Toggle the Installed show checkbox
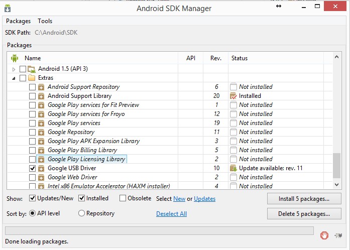The image size is (350, 250). [81, 198]
